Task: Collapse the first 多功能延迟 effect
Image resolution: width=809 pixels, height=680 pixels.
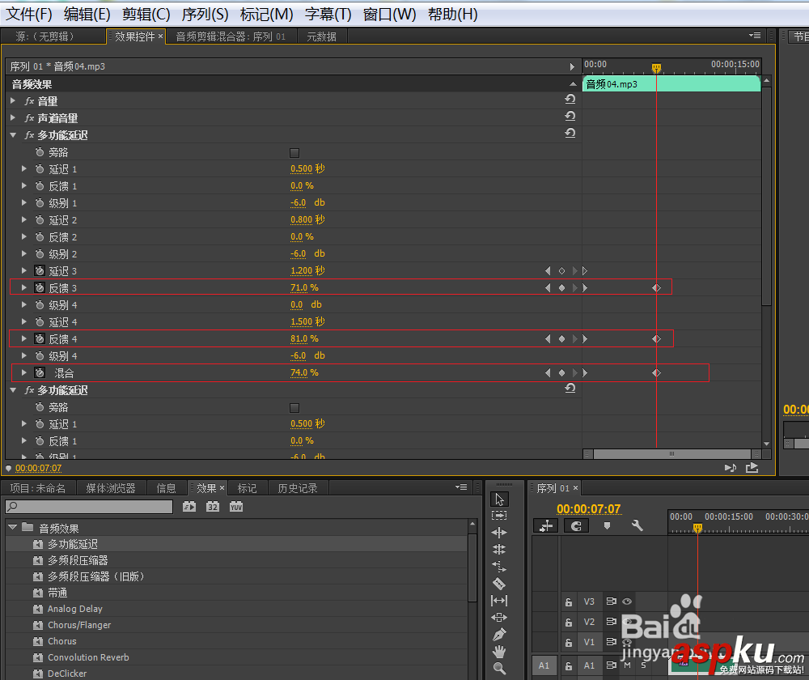Action: [x=13, y=135]
